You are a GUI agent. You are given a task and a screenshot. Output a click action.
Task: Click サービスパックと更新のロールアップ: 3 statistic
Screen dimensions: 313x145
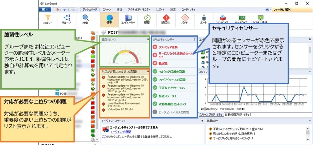pos(233,138)
